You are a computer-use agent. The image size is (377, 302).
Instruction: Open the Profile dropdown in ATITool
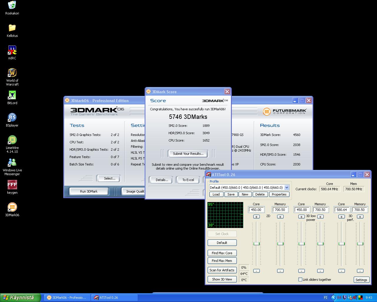[x=287, y=188]
